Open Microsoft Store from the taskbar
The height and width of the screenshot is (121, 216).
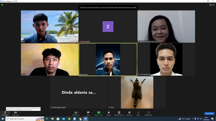click(x=58, y=119)
